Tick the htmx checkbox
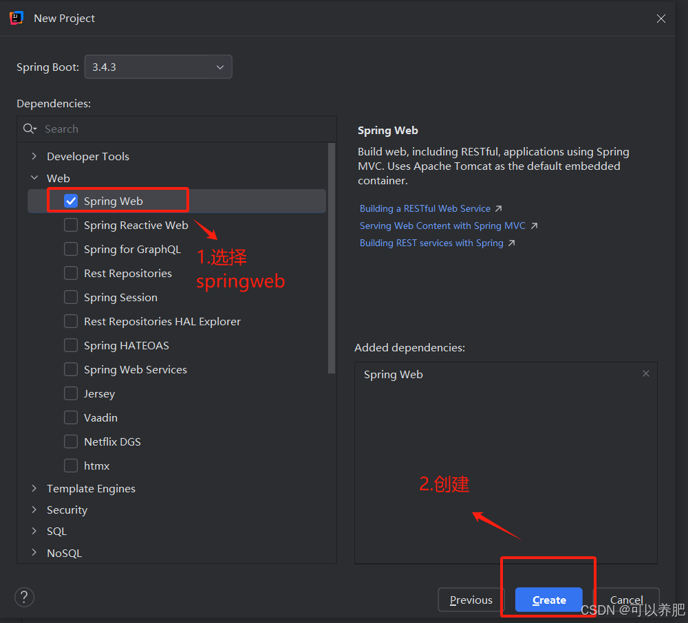Image resolution: width=688 pixels, height=623 pixels. tap(71, 466)
